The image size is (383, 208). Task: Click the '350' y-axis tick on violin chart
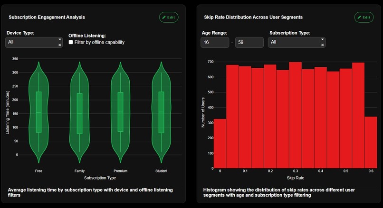[x=15, y=59]
